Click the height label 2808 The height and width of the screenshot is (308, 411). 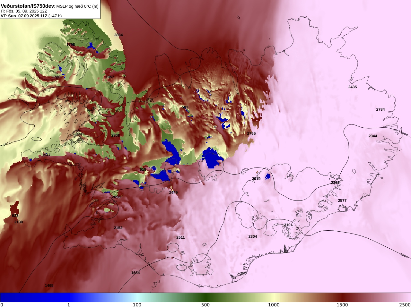pyautogui.click(x=116, y=135)
